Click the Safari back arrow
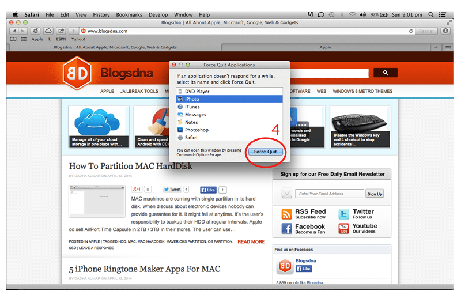Viewport: 461px width, 291px height. 14,31
